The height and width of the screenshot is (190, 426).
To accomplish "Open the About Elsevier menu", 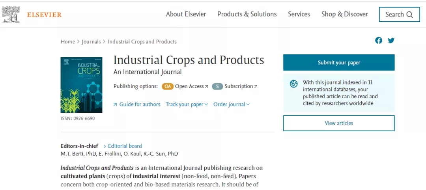I will (x=186, y=14).
